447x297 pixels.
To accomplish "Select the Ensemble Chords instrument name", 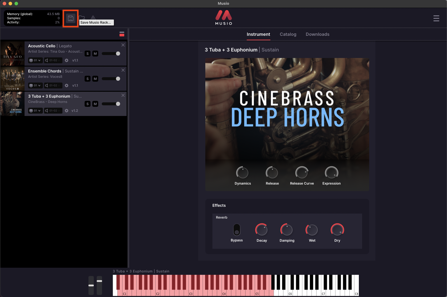I will tap(45, 71).
